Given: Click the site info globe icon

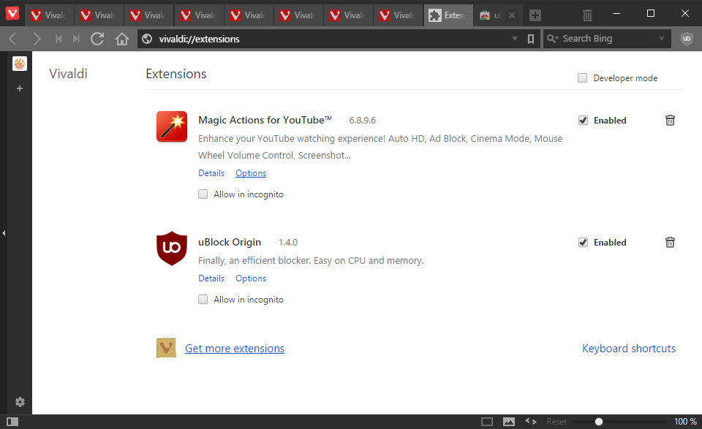Looking at the screenshot, I should (x=147, y=39).
